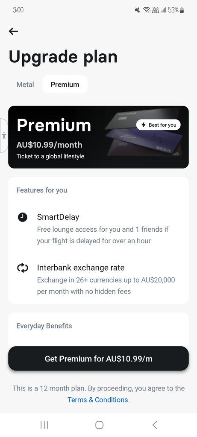Tap the battery status icon

[x=182, y=10]
